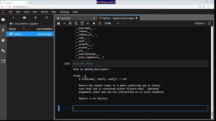Click the 'Return -1 on failure.' text
The width and height of the screenshot is (216, 121).
coord(93,98)
